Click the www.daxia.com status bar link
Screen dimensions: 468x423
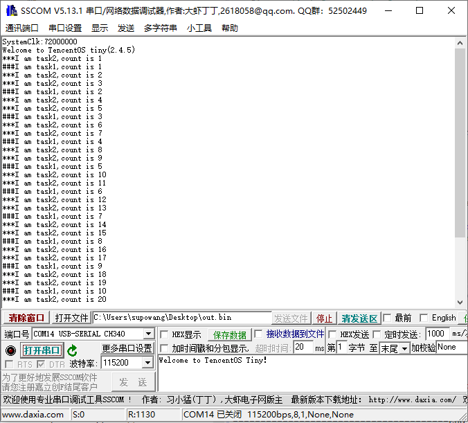(33, 414)
